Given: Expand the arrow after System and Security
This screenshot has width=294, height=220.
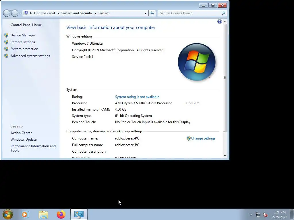Looking at the screenshot, I should (x=95, y=13).
